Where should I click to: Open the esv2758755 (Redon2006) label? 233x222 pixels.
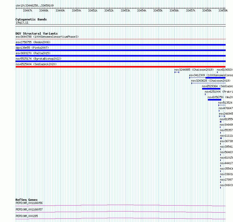pyautogui.click(x=33, y=42)
